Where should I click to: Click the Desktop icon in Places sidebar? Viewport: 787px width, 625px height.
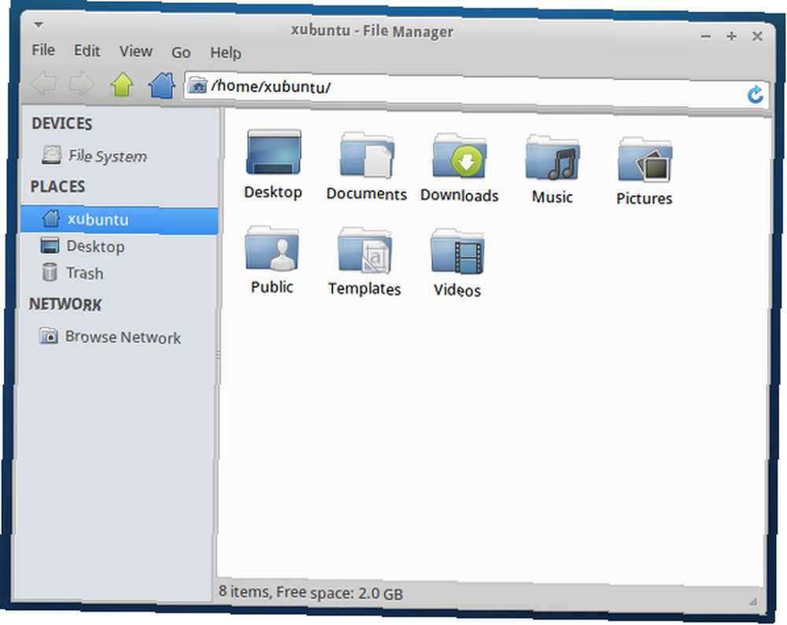tap(50, 245)
